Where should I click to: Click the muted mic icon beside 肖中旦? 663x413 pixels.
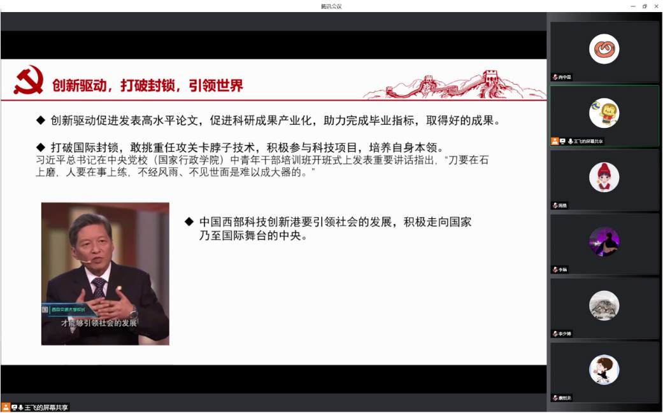pyautogui.click(x=555, y=77)
